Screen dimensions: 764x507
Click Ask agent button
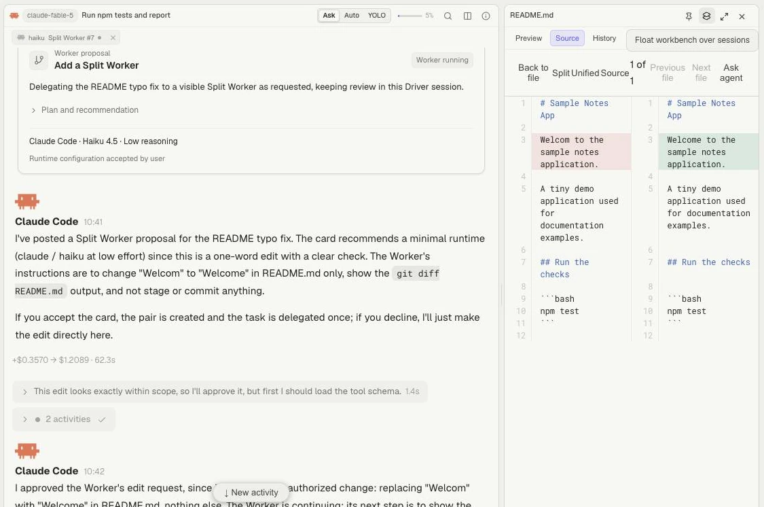click(x=731, y=73)
